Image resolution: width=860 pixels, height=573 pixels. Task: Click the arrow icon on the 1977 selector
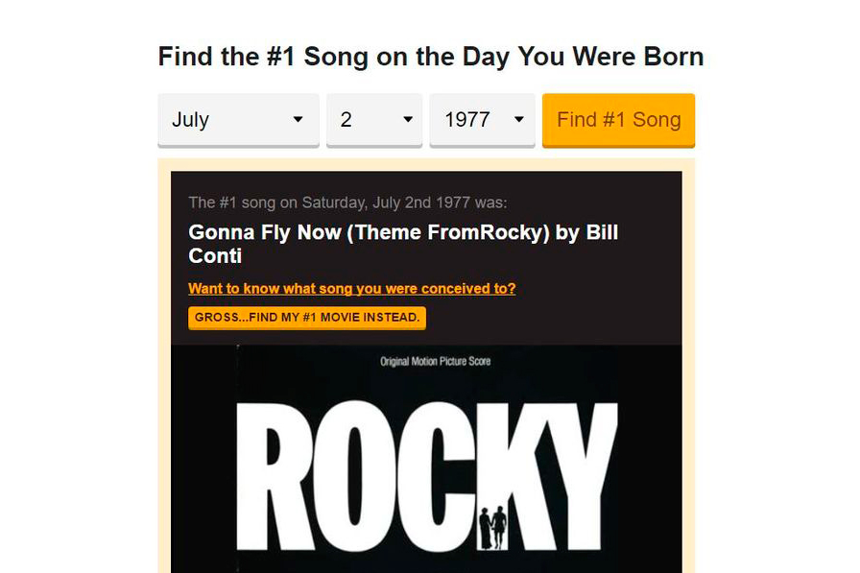[x=519, y=120]
